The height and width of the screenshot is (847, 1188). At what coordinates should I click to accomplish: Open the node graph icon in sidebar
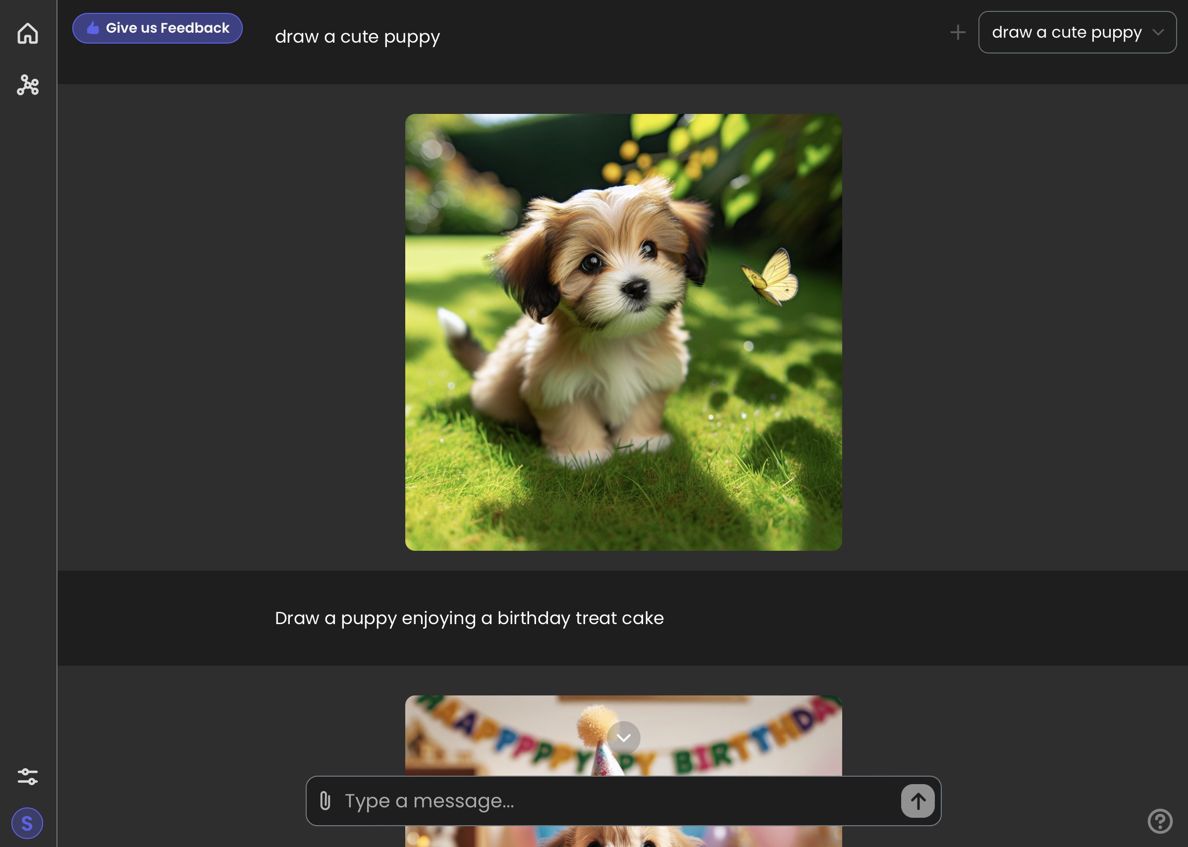pyautogui.click(x=28, y=85)
